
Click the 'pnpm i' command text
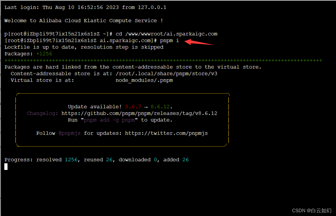coord(169,40)
